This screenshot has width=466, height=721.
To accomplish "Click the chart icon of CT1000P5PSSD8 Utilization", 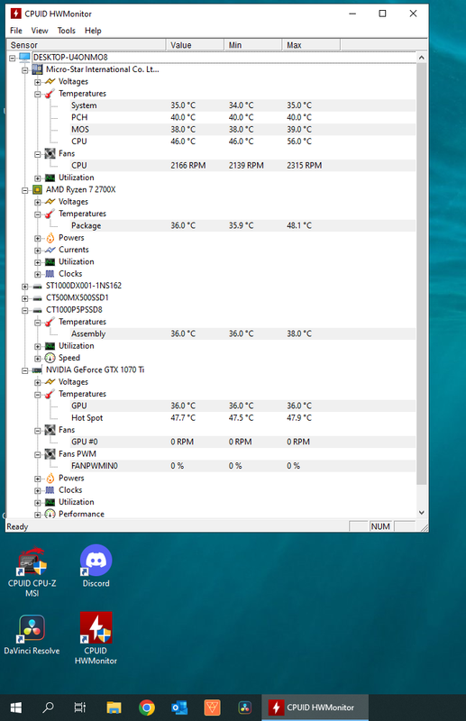I will pos(50,346).
